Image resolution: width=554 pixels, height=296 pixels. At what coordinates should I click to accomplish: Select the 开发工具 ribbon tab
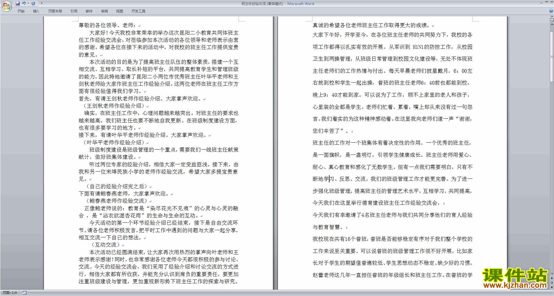click(x=138, y=11)
